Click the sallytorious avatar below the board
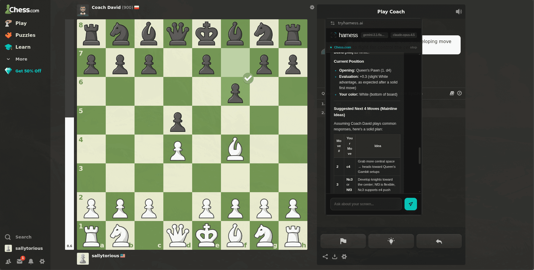534x270 pixels. point(83,259)
